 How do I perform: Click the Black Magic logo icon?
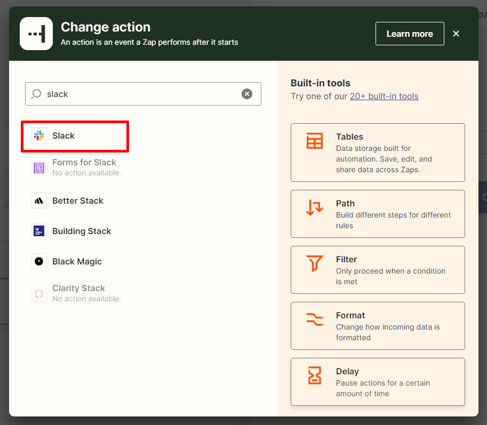[x=39, y=261]
